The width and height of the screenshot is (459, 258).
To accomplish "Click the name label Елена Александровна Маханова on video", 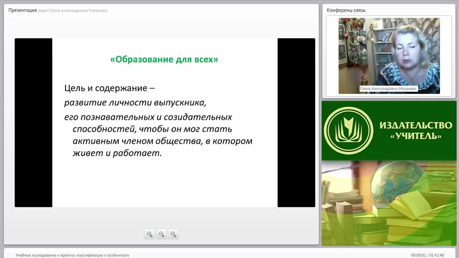I will coord(389,89).
